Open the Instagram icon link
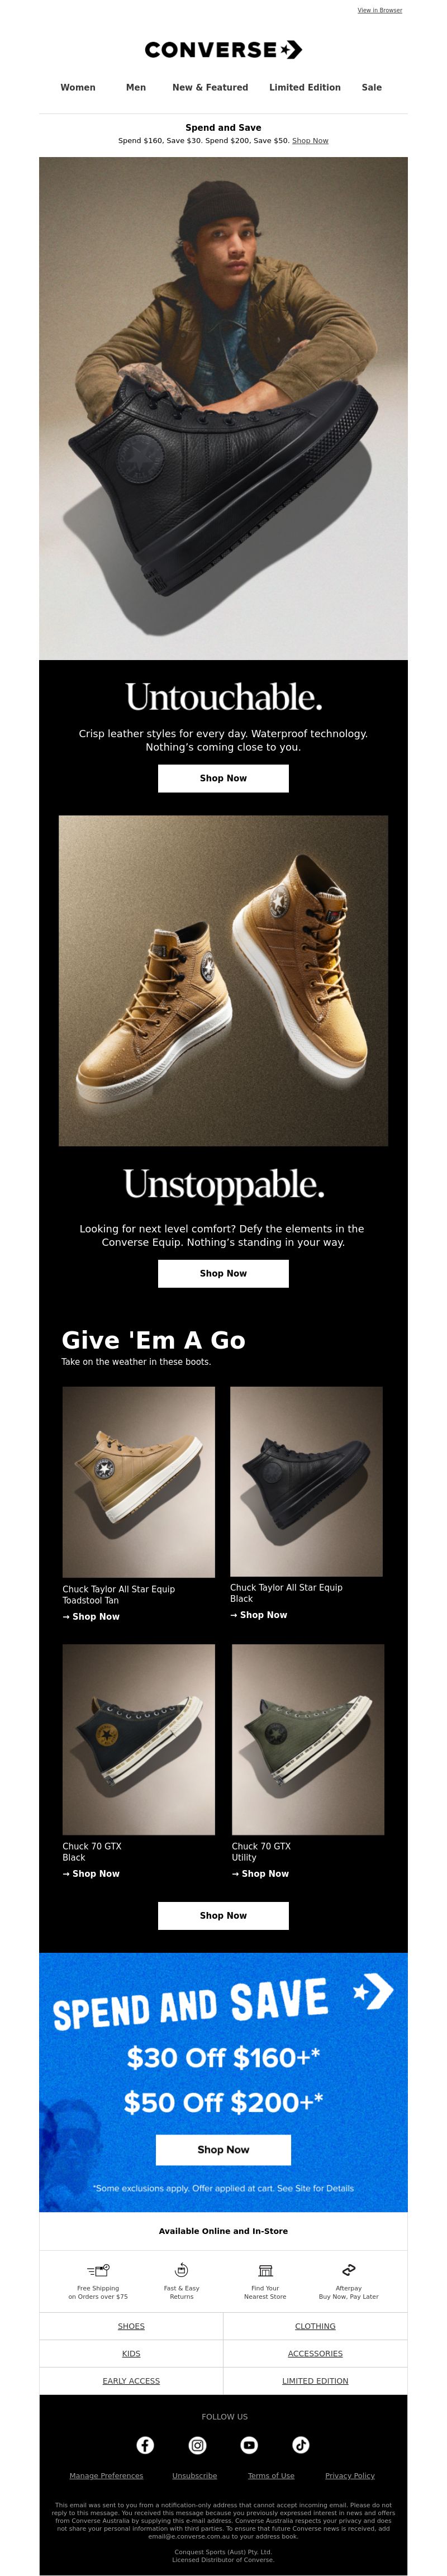The image size is (447, 2576). (x=198, y=2444)
